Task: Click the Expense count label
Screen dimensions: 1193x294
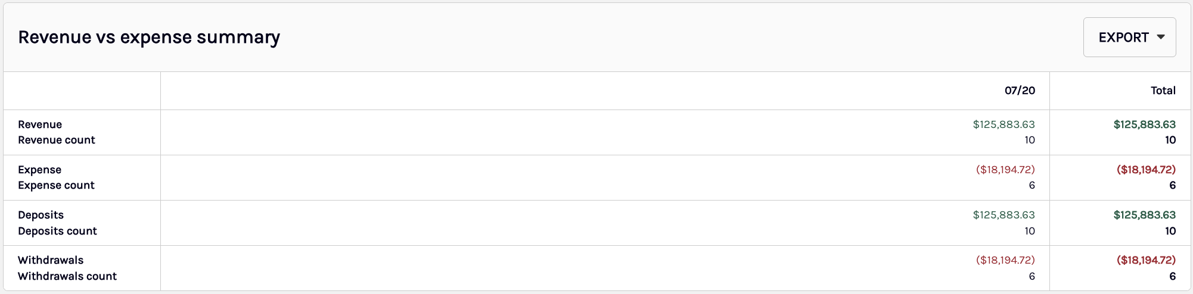Action: [56, 185]
